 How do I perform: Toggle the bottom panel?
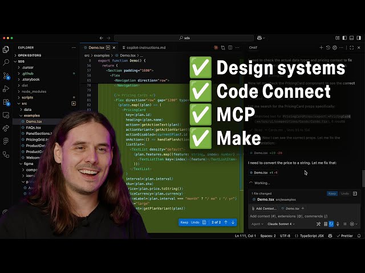pos(352,38)
